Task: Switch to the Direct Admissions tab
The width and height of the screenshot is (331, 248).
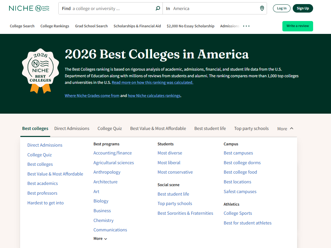Action: [72, 128]
